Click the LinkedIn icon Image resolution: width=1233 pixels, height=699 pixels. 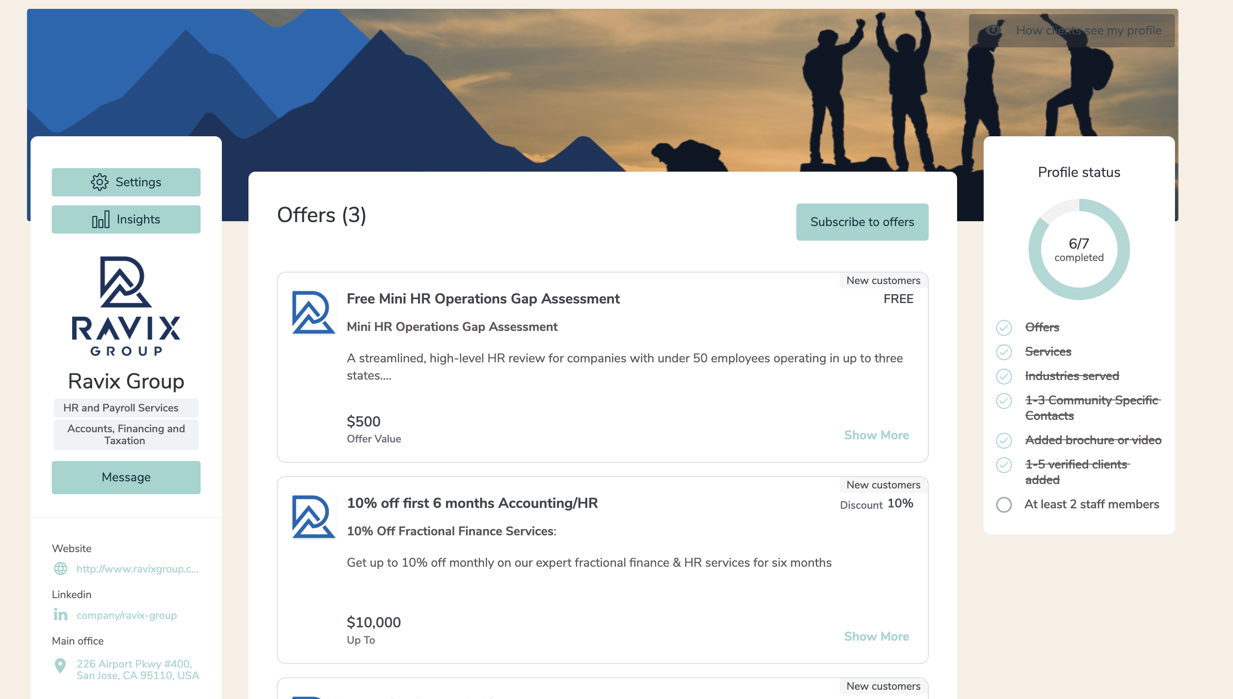pyautogui.click(x=61, y=615)
